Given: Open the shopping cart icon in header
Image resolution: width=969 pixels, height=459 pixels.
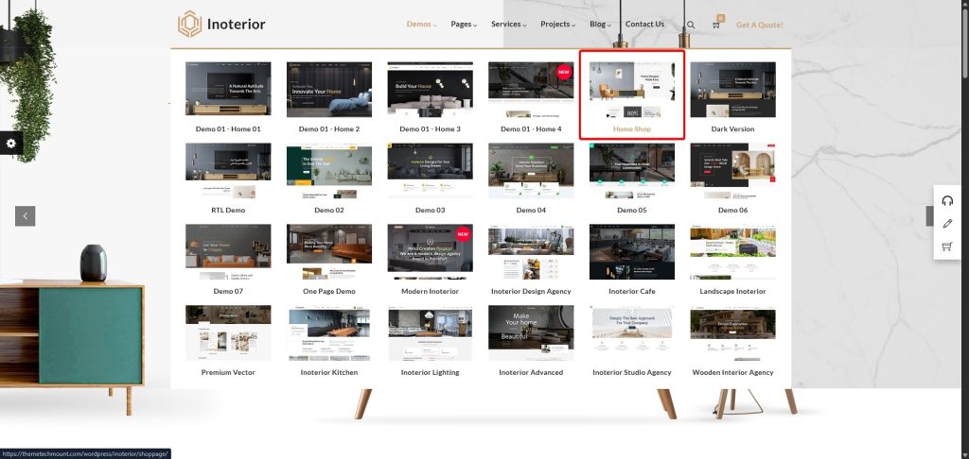Looking at the screenshot, I should pos(715,25).
